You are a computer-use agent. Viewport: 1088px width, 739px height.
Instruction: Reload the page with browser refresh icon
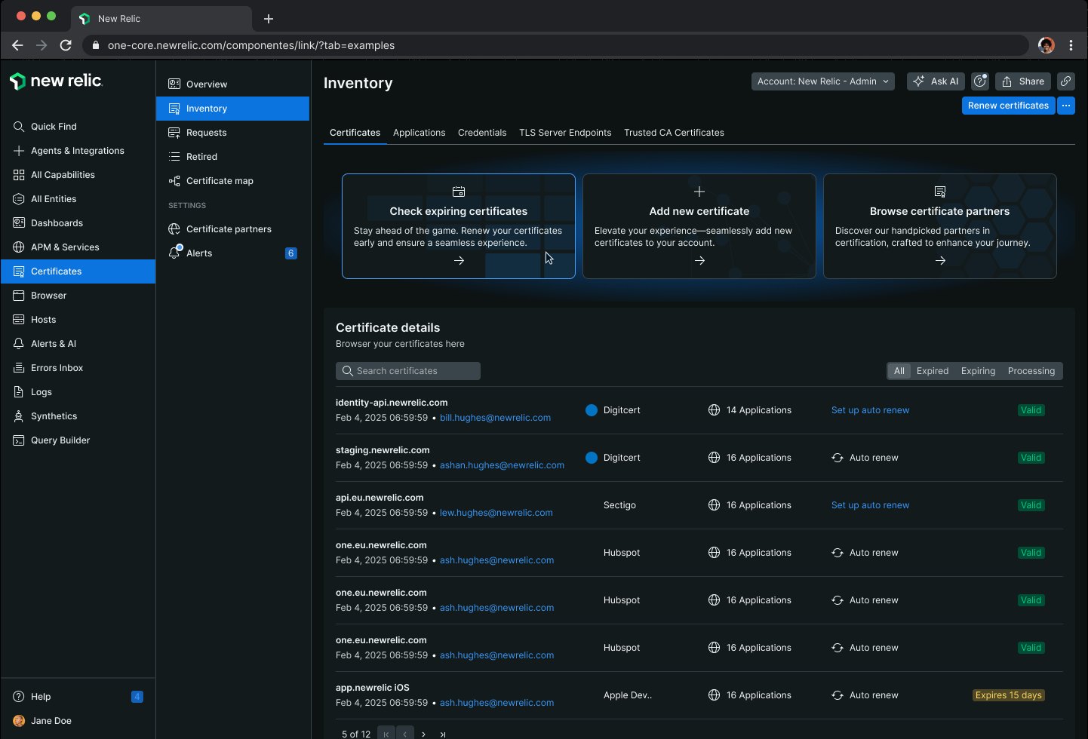point(66,45)
